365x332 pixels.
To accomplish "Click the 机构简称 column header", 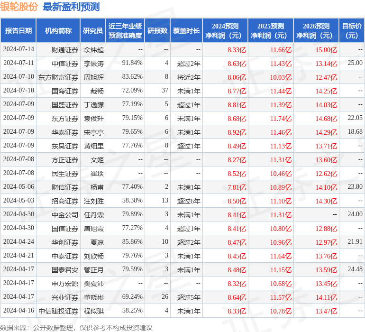I will click(58, 30).
